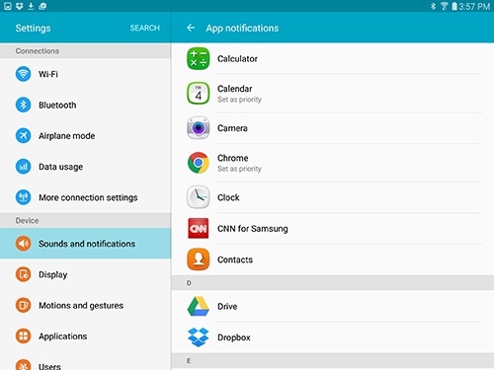
Task: Tap the Dropbox notification in status bar
Action: [20, 6]
